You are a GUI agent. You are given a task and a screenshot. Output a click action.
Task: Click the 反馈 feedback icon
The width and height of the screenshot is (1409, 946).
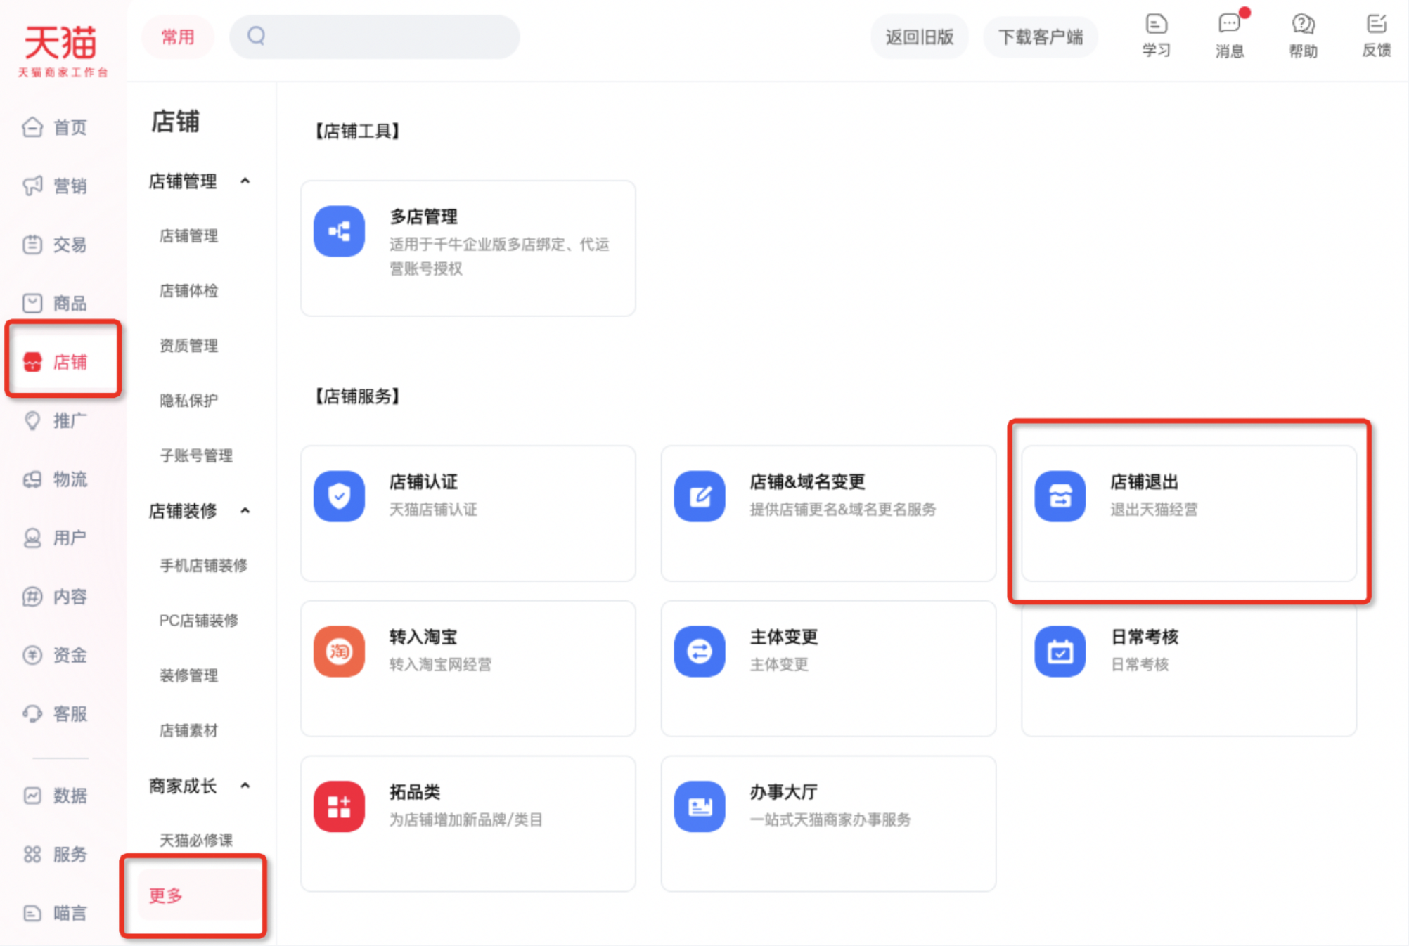(1376, 35)
